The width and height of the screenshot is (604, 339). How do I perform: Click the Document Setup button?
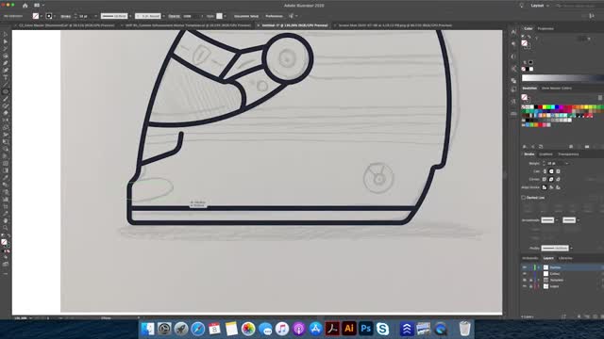coord(246,16)
